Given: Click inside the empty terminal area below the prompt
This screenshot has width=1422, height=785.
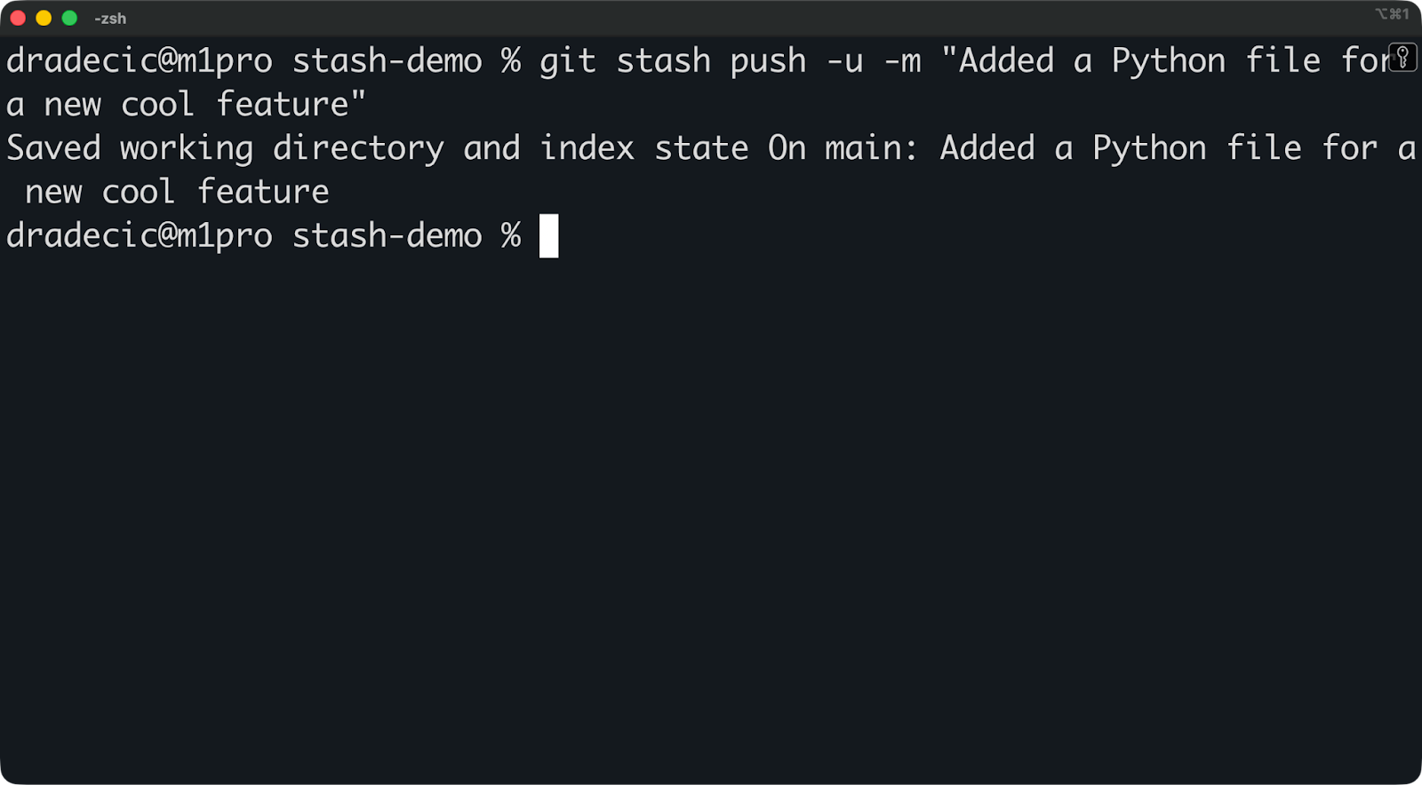Looking at the screenshot, I should [711, 488].
